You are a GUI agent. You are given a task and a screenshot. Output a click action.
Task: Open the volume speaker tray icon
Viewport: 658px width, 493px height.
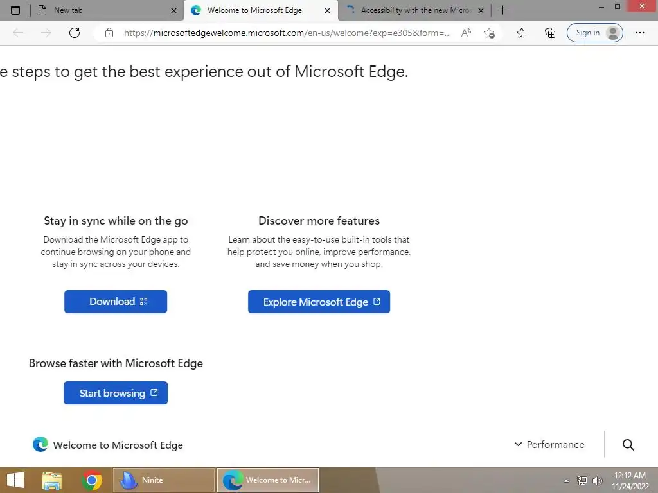597,480
